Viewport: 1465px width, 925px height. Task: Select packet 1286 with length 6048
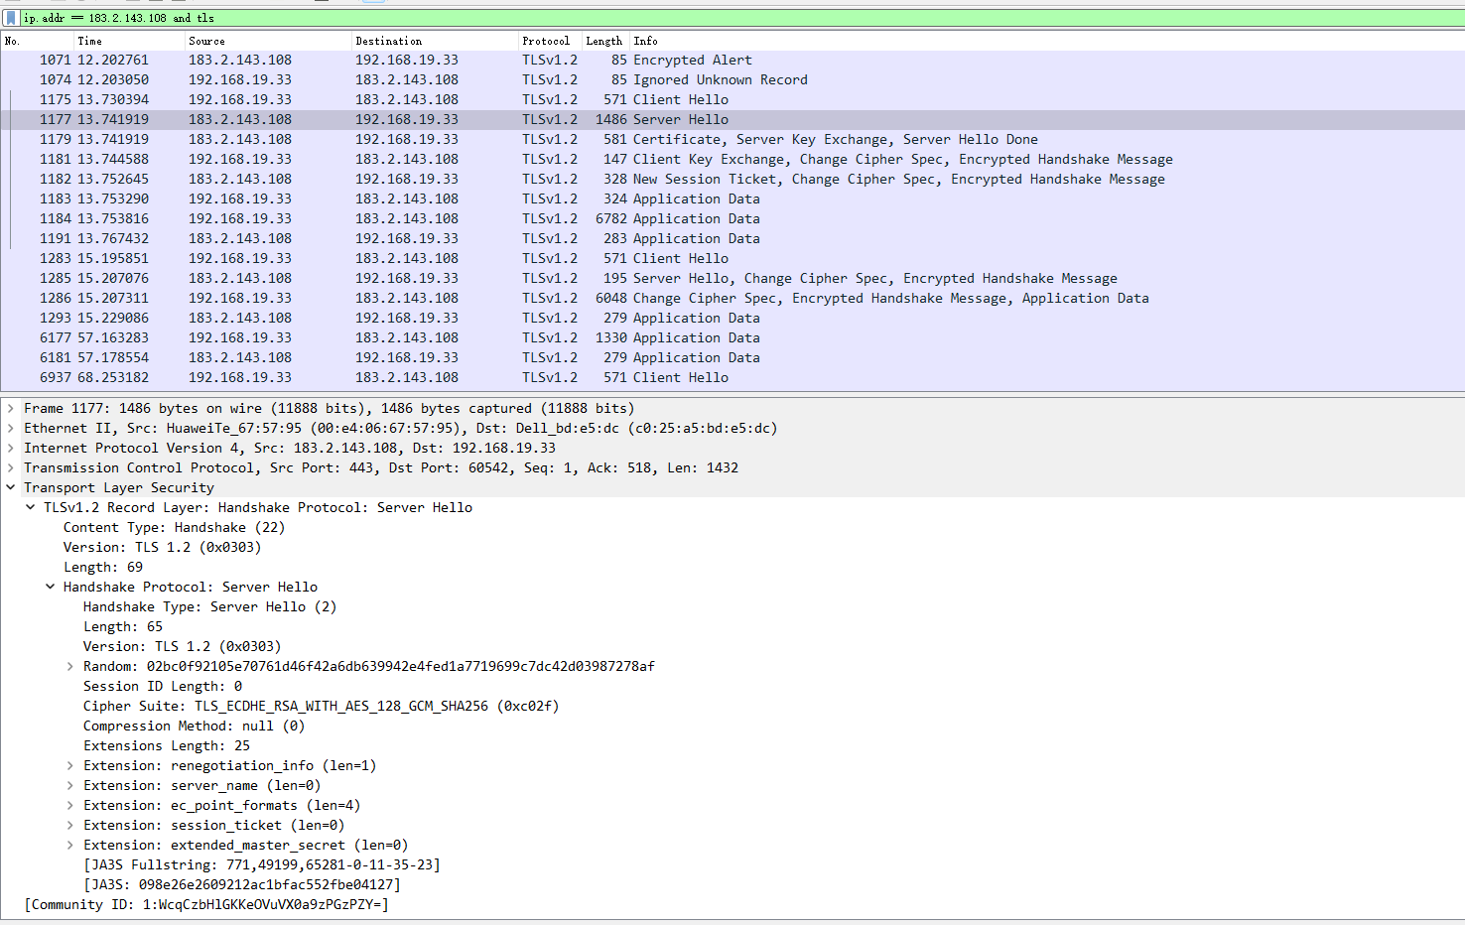click(x=732, y=298)
